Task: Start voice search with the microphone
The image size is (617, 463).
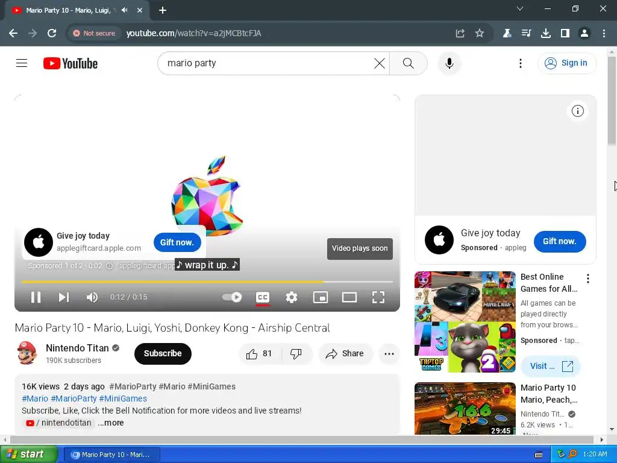Action: click(449, 63)
